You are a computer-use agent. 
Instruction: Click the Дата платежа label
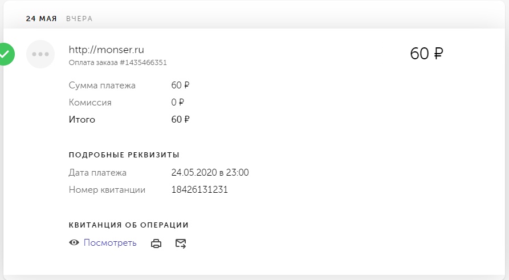[x=97, y=173]
